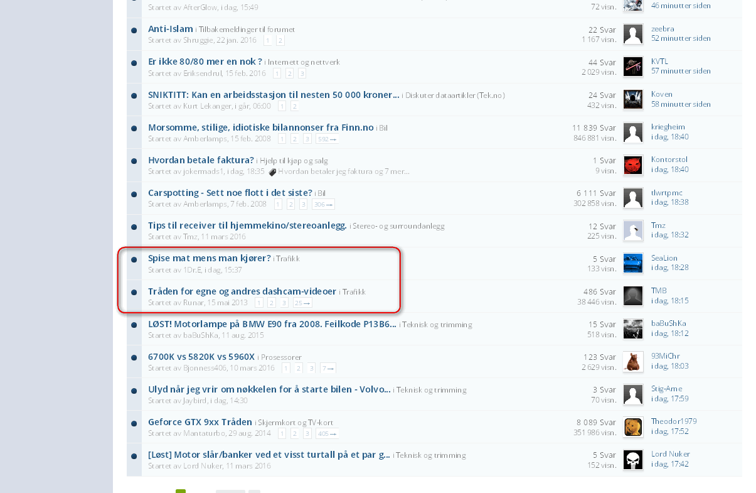
Task: Open the Carspotting thread
Action: (230, 192)
